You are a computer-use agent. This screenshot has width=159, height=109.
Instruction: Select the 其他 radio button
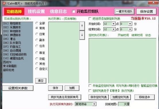37,64
